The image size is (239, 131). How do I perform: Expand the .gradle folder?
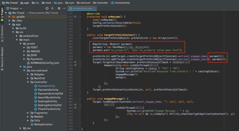tap(10, 16)
